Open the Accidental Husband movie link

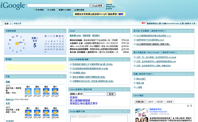[x=158, y=111]
